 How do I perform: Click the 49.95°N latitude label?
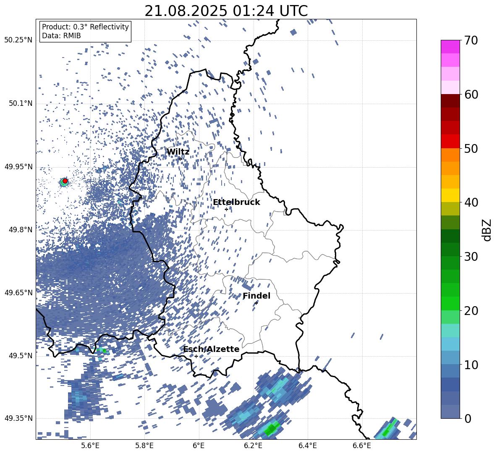coord(18,167)
